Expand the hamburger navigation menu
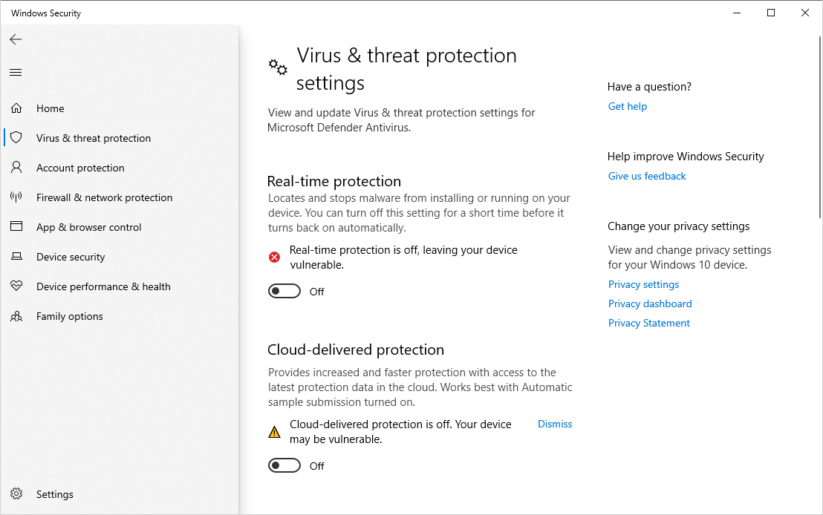This screenshot has height=515, width=823. point(16,72)
